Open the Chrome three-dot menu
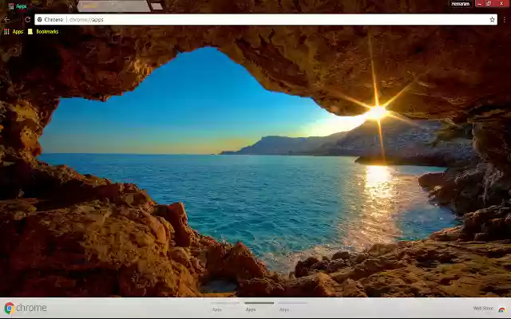The width and height of the screenshot is (511, 319). click(504, 19)
